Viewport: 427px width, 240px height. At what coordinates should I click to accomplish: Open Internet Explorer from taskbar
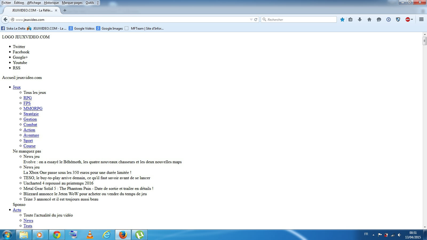106,235
